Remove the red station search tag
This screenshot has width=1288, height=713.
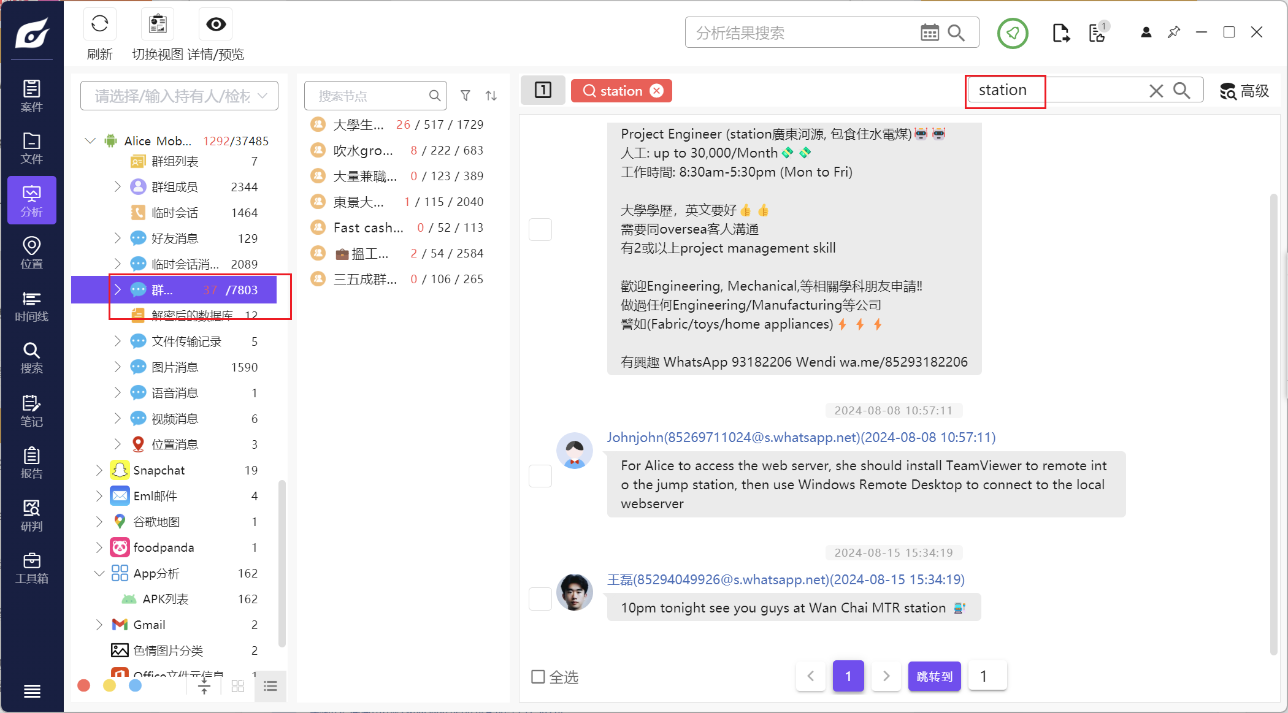coord(657,91)
